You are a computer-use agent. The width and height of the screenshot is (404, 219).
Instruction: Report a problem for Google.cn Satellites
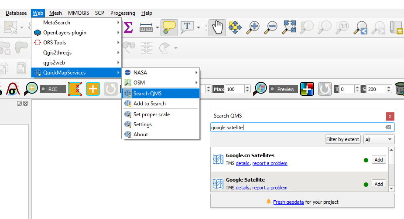[270, 163]
